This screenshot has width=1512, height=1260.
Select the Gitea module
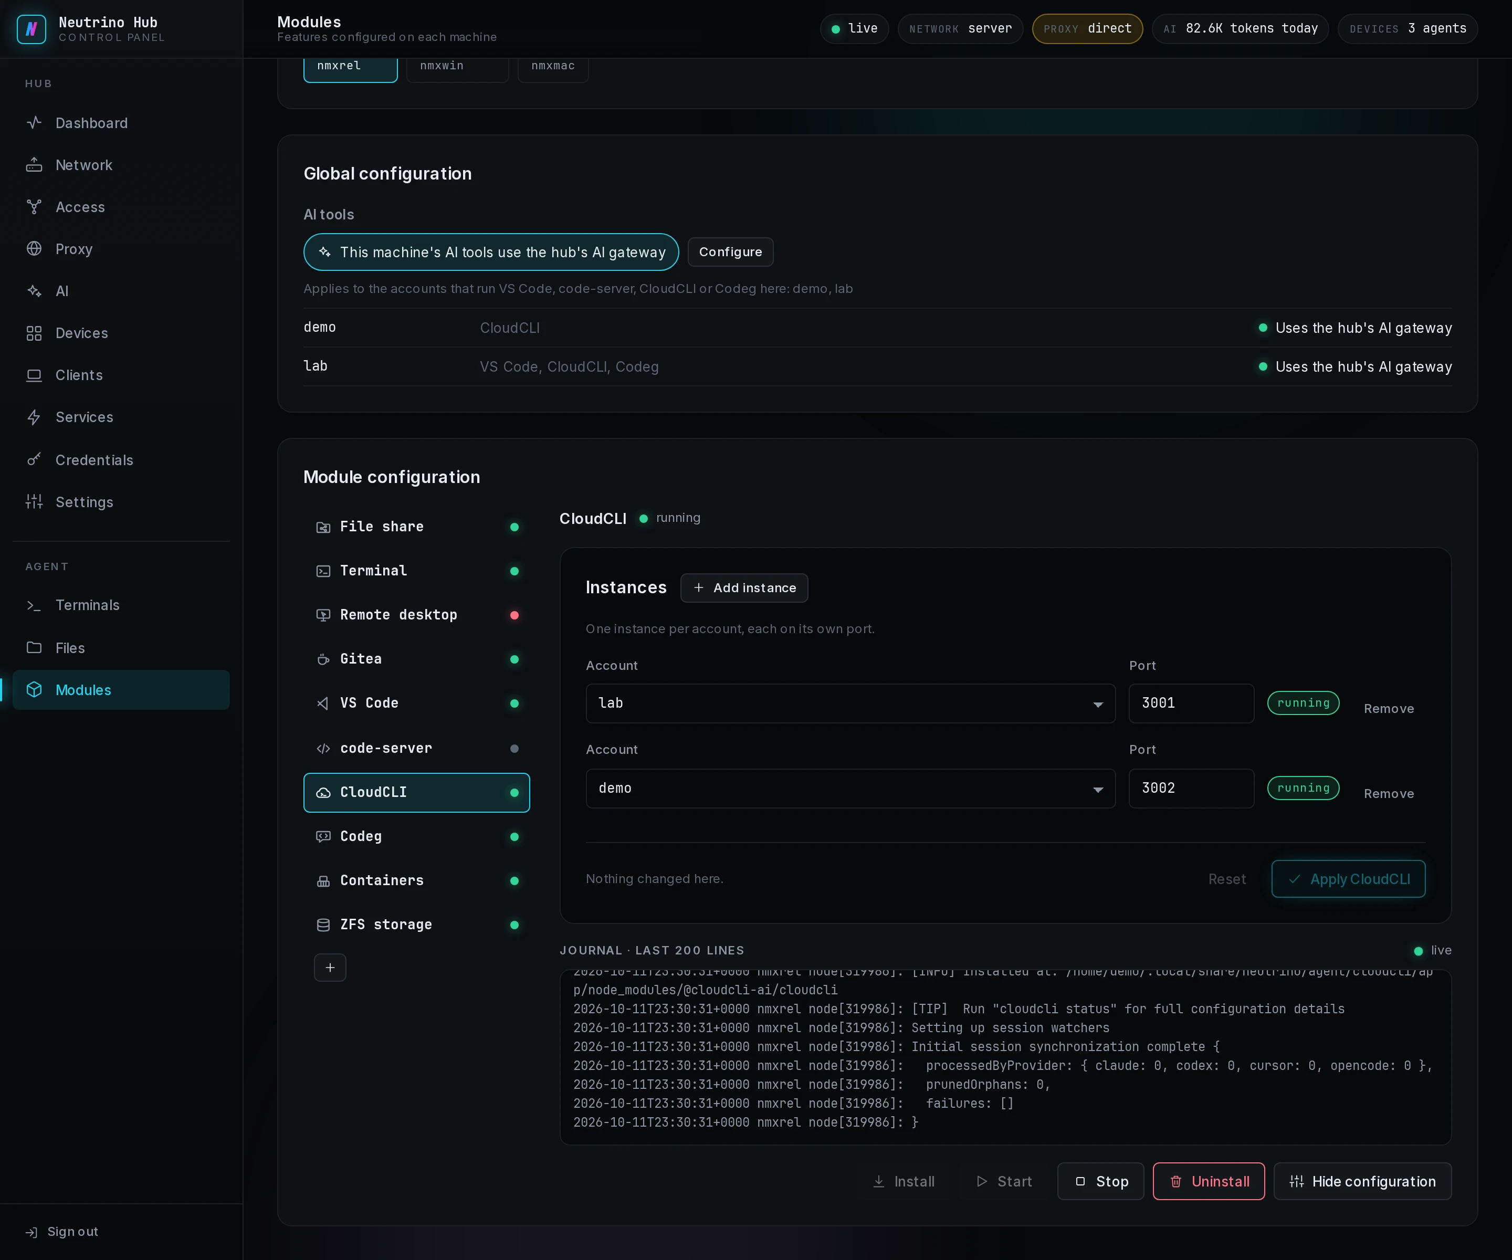point(417,659)
